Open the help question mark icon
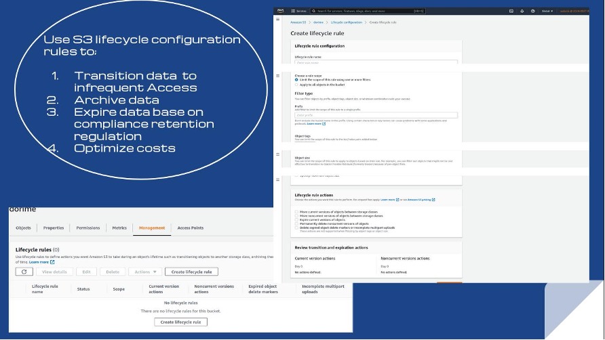605x340 pixels. coord(532,11)
